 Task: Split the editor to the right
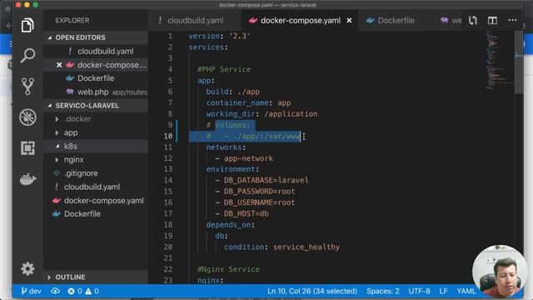tap(492, 20)
